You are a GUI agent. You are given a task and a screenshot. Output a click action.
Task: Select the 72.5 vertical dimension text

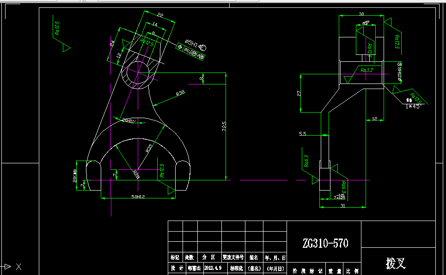point(224,126)
